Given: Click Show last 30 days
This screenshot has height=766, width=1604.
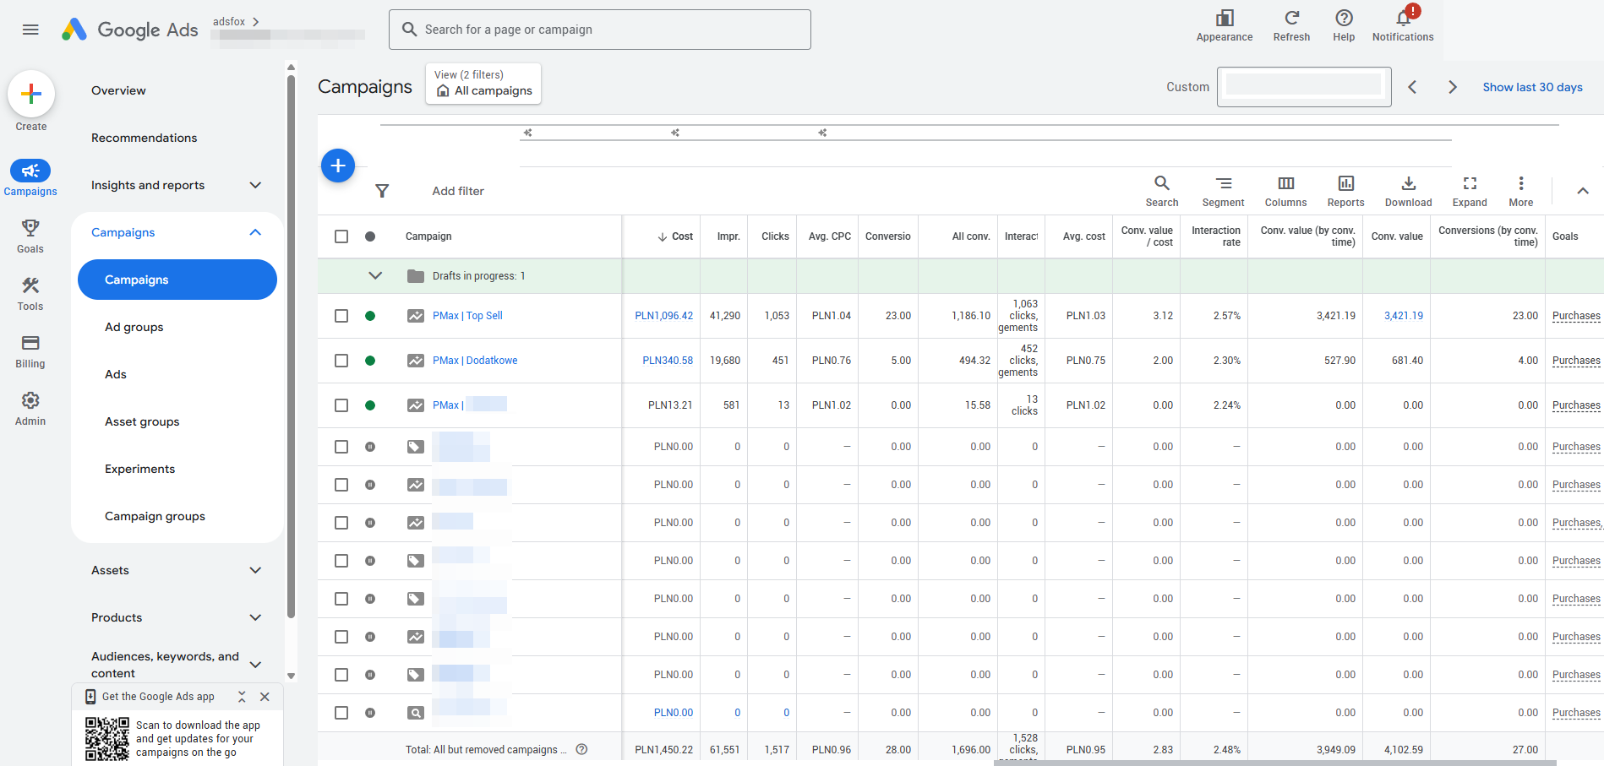Looking at the screenshot, I should (1532, 87).
